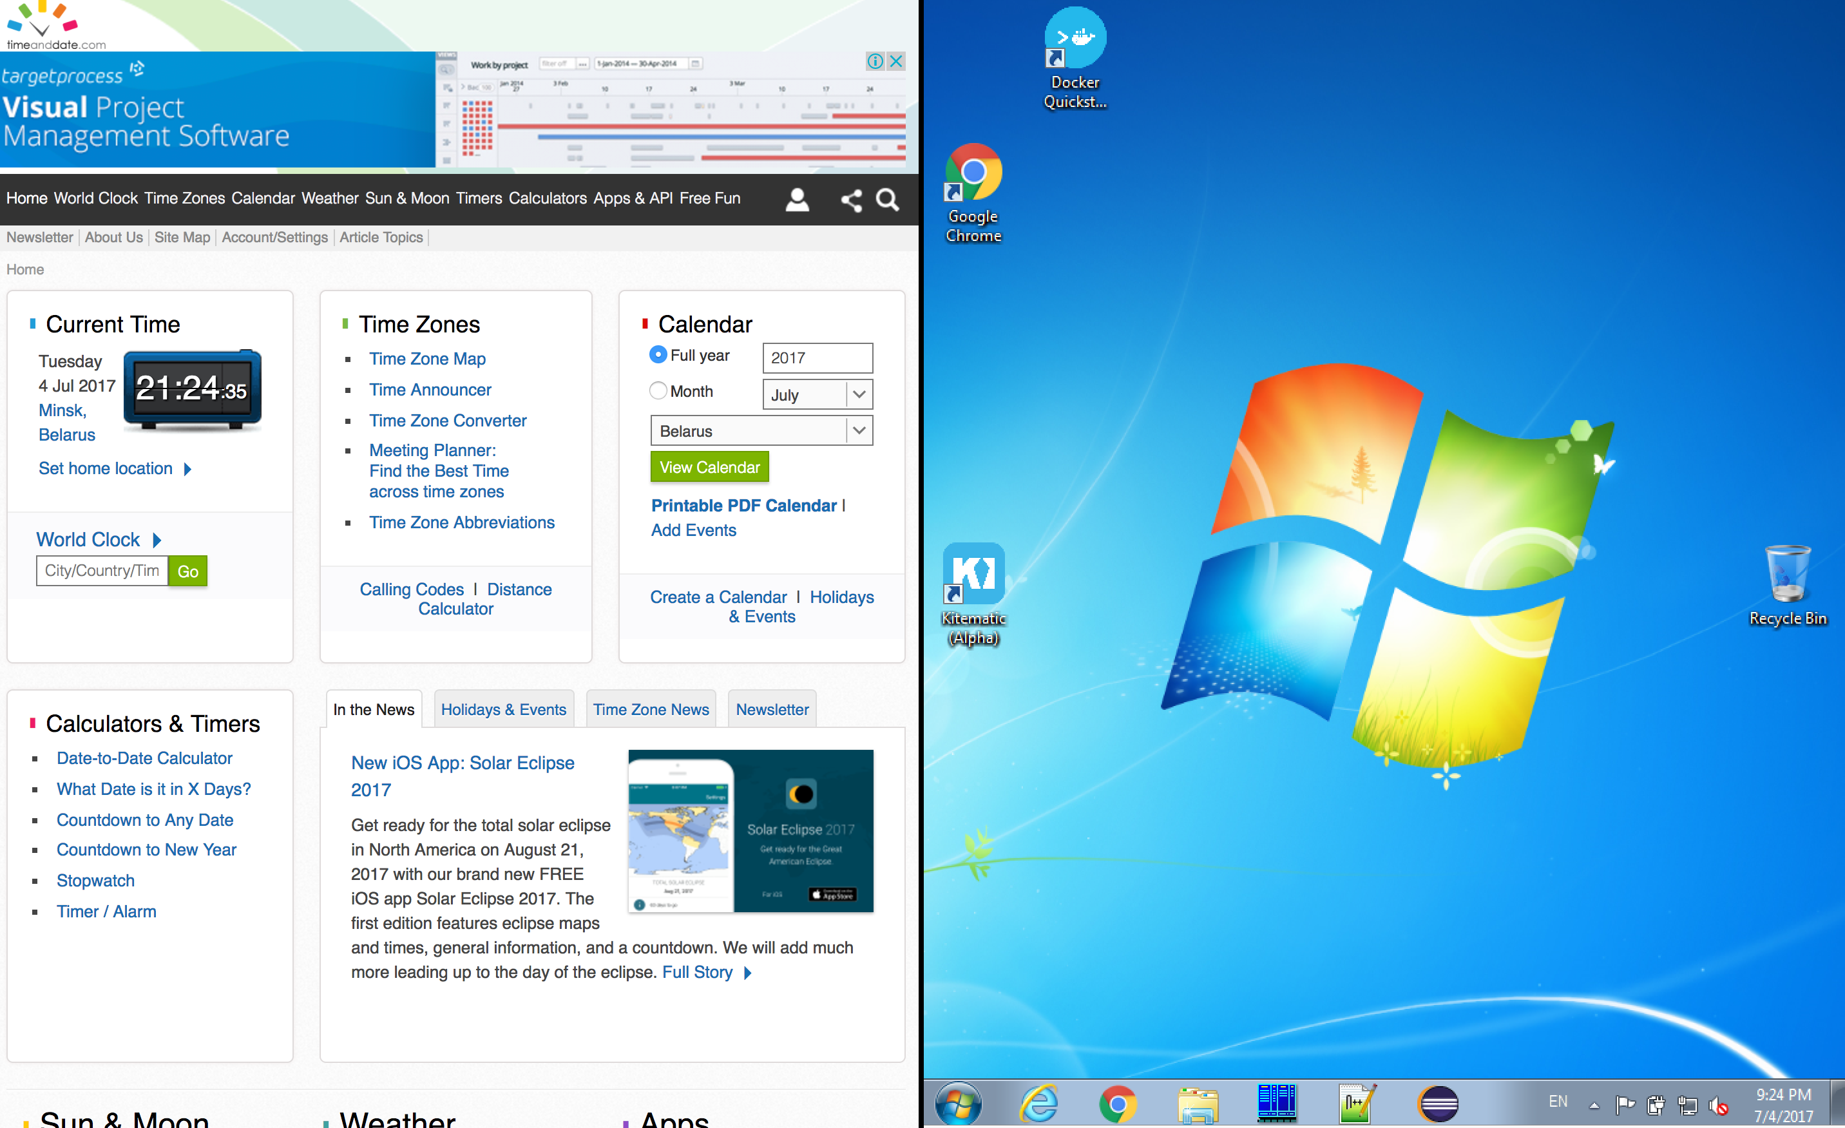Image resolution: width=1845 pixels, height=1128 pixels.
Task: Open the Calling Codes link
Action: pos(412,589)
